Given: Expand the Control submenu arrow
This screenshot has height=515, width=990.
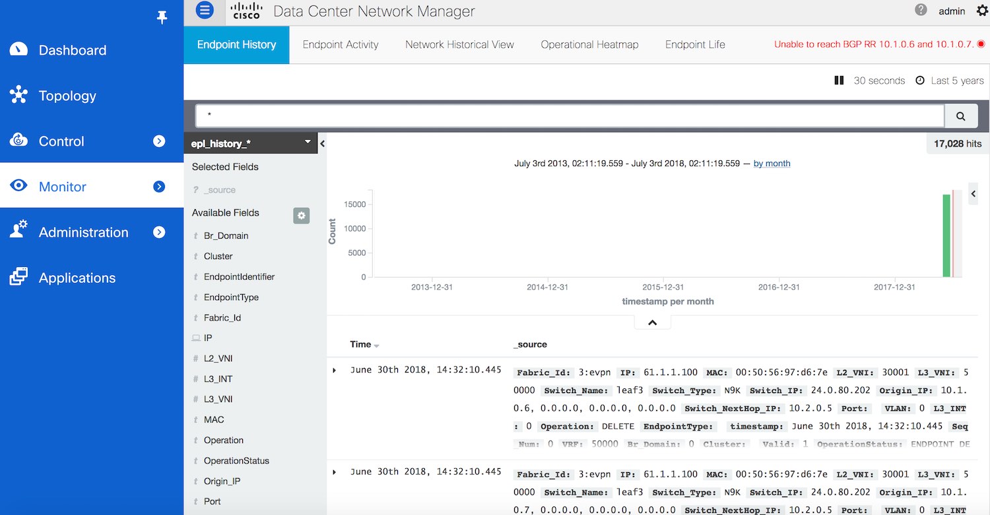Looking at the screenshot, I should click(159, 140).
